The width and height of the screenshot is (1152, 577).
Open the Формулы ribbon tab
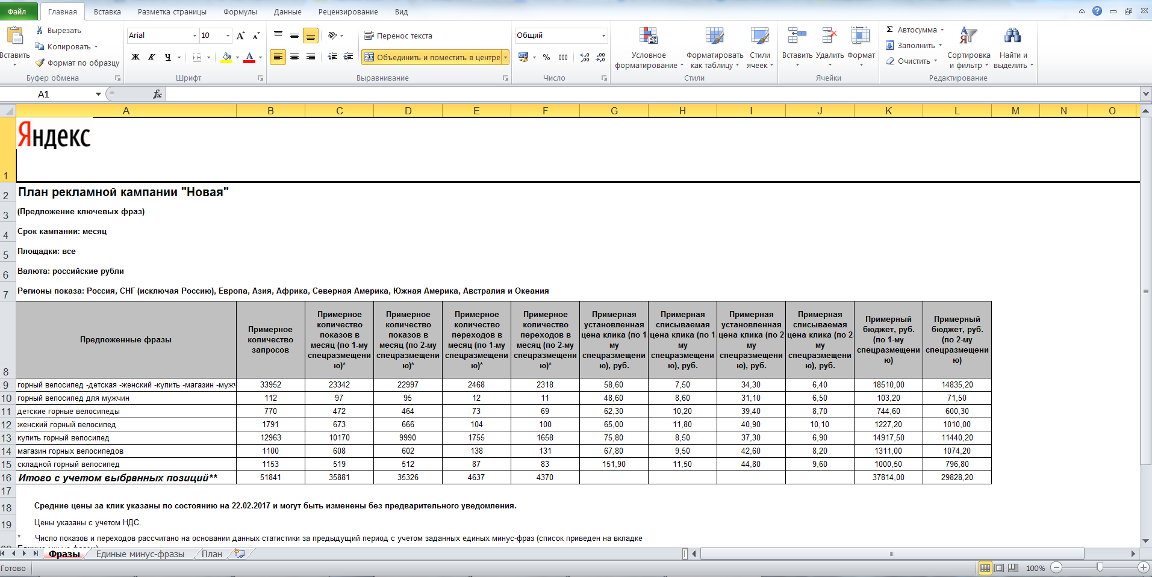pyautogui.click(x=240, y=11)
